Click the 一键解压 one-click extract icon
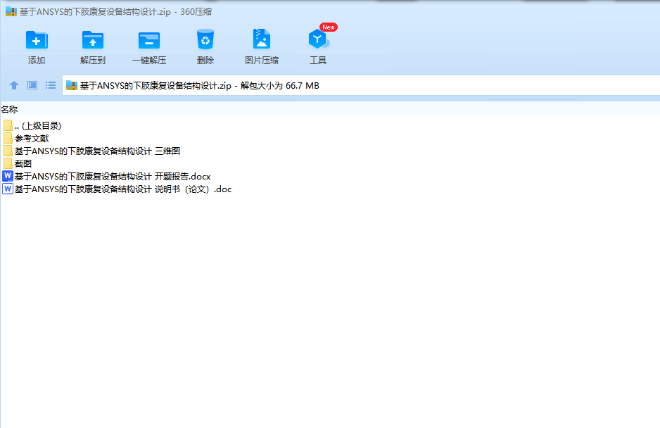660x428 pixels. click(149, 40)
